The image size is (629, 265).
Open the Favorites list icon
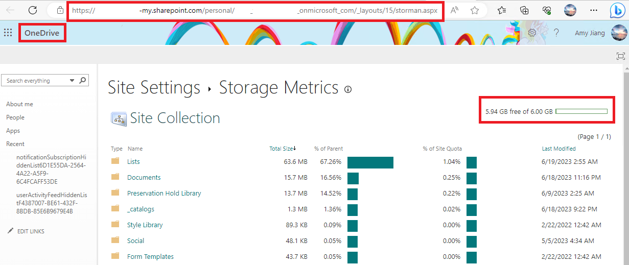click(x=502, y=10)
